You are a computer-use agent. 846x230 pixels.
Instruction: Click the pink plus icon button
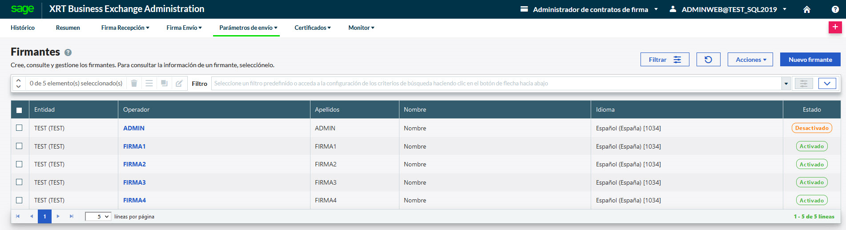[x=835, y=27]
